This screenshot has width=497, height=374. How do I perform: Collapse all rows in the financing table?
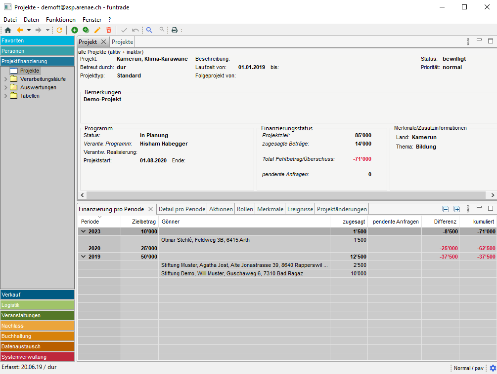pyautogui.click(x=446, y=209)
